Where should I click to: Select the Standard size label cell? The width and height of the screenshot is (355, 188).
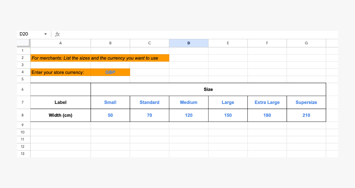(x=149, y=103)
